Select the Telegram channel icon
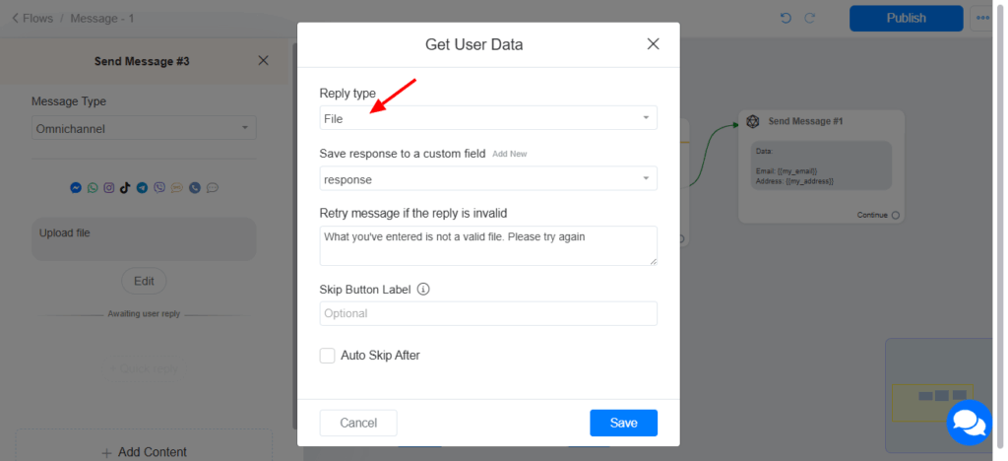 (143, 187)
